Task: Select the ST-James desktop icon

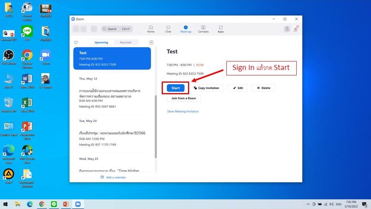Action: [x=45, y=81]
